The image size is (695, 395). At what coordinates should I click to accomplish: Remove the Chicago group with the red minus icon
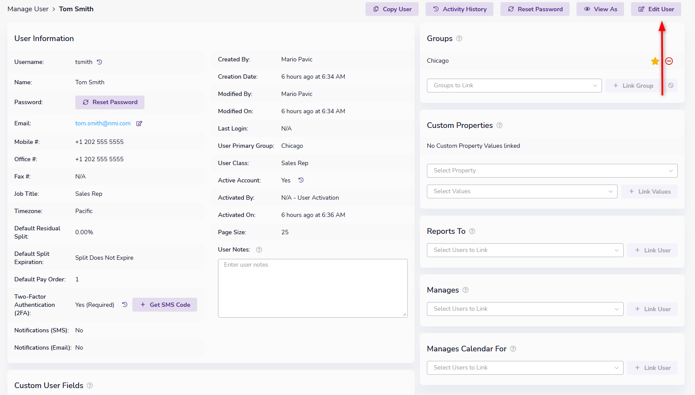coord(669,61)
